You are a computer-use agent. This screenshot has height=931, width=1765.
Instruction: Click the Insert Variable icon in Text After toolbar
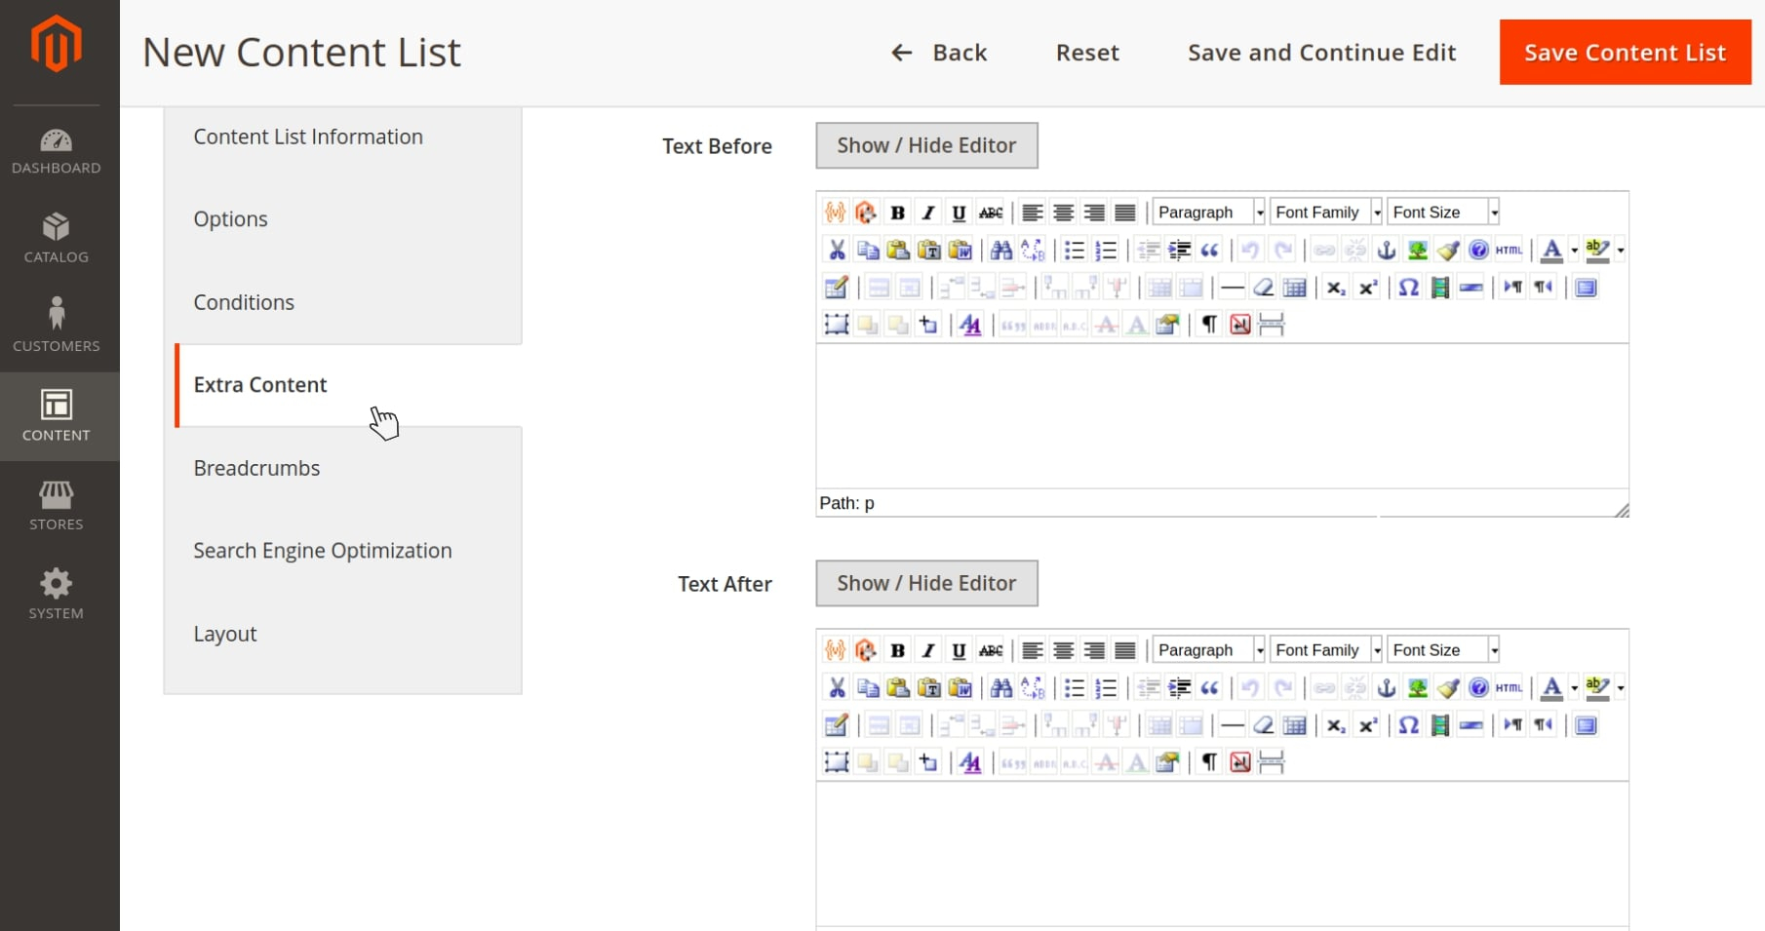click(x=835, y=650)
